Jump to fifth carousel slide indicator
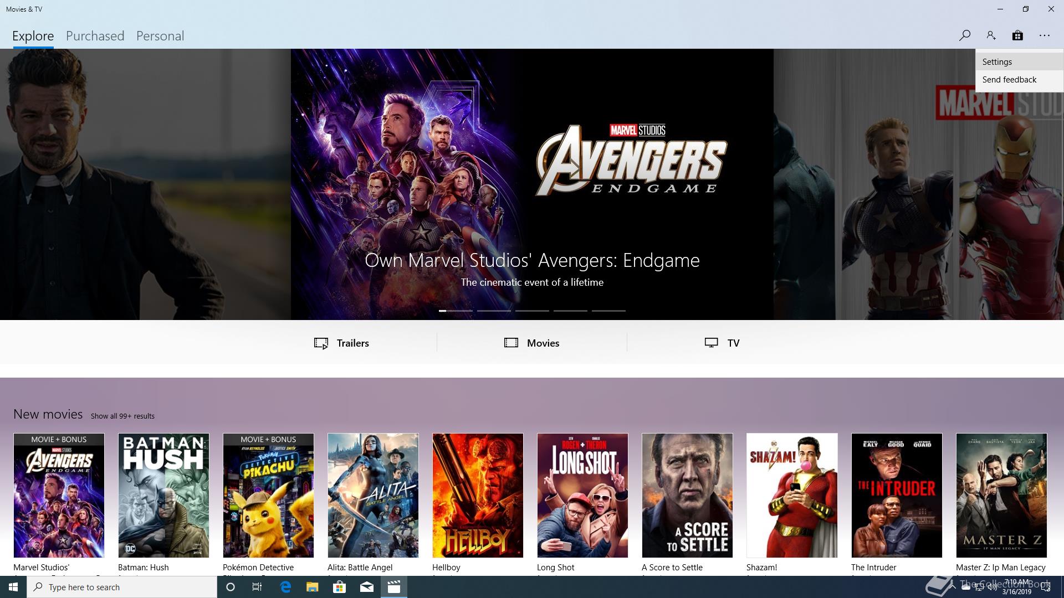The height and width of the screenshot is (598, 1064). click(608, 311)
